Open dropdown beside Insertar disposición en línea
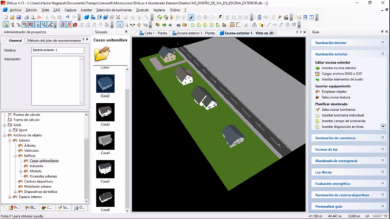 (383, 127)
